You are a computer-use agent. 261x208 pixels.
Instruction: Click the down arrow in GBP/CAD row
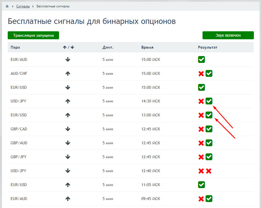coord(68,129)
